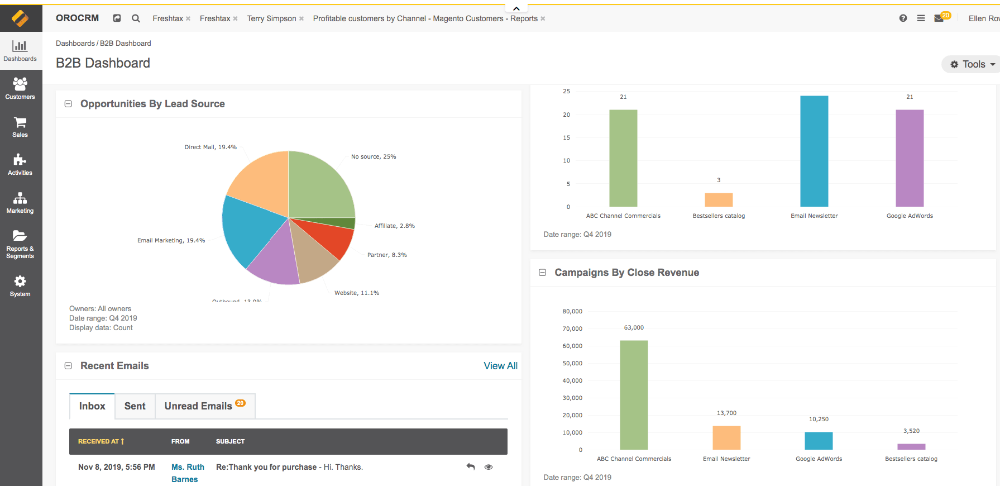This screenshot has height=486, width=1000.
Task: Open the first Freshtax pinned page
Action: pos(168,18)
